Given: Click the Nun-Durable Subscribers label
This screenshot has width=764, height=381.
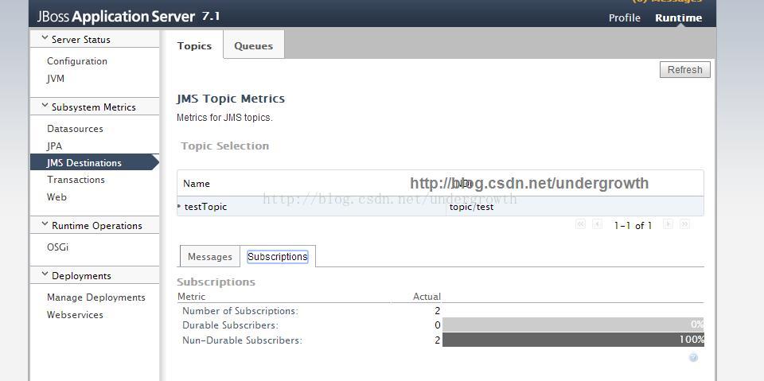Looking at the screenshot, I should (242, 340).
